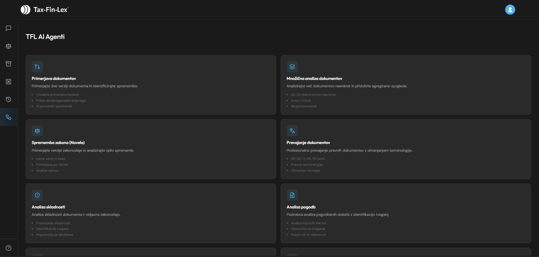Screen dimensions: 539x257
Task: Click the scales of justice sidebar icon
Action: pos(8,46)
